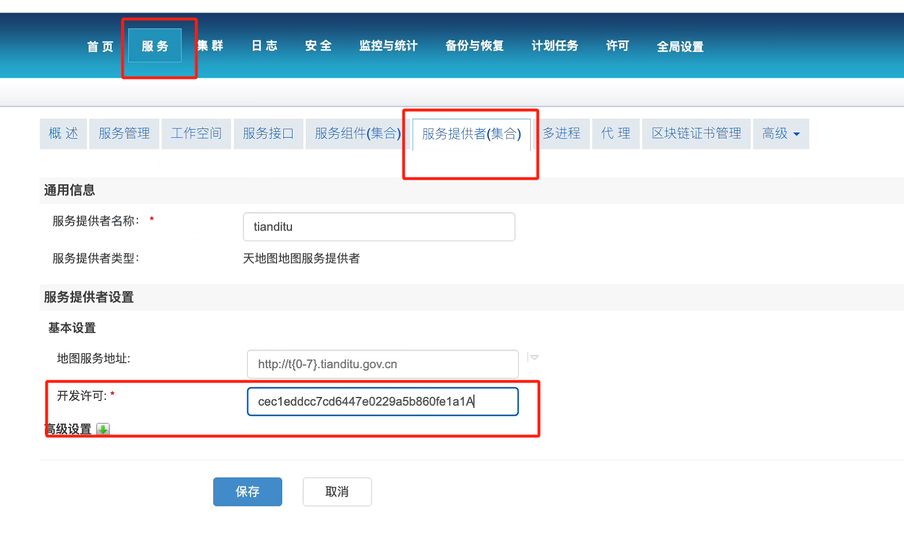Click the 服务提供者设置 section heading
Viewport: 904px width, 560px height.
pos(89,297)
